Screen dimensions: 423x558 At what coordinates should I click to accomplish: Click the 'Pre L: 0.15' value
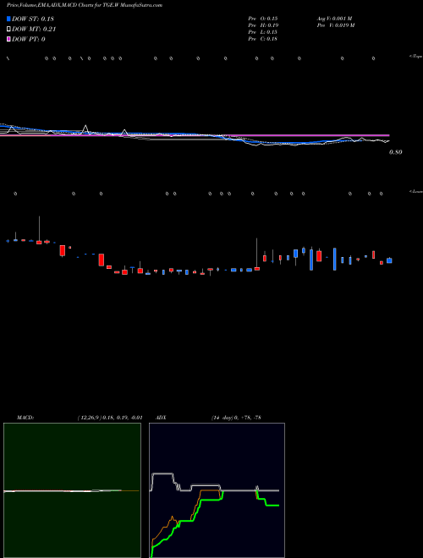[263, 32]
